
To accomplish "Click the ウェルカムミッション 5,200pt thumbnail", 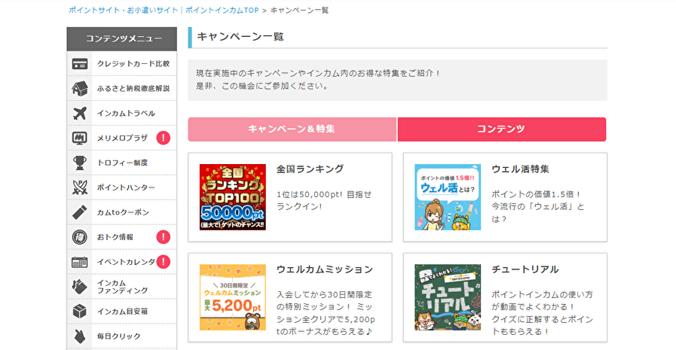I will (233, 297).
